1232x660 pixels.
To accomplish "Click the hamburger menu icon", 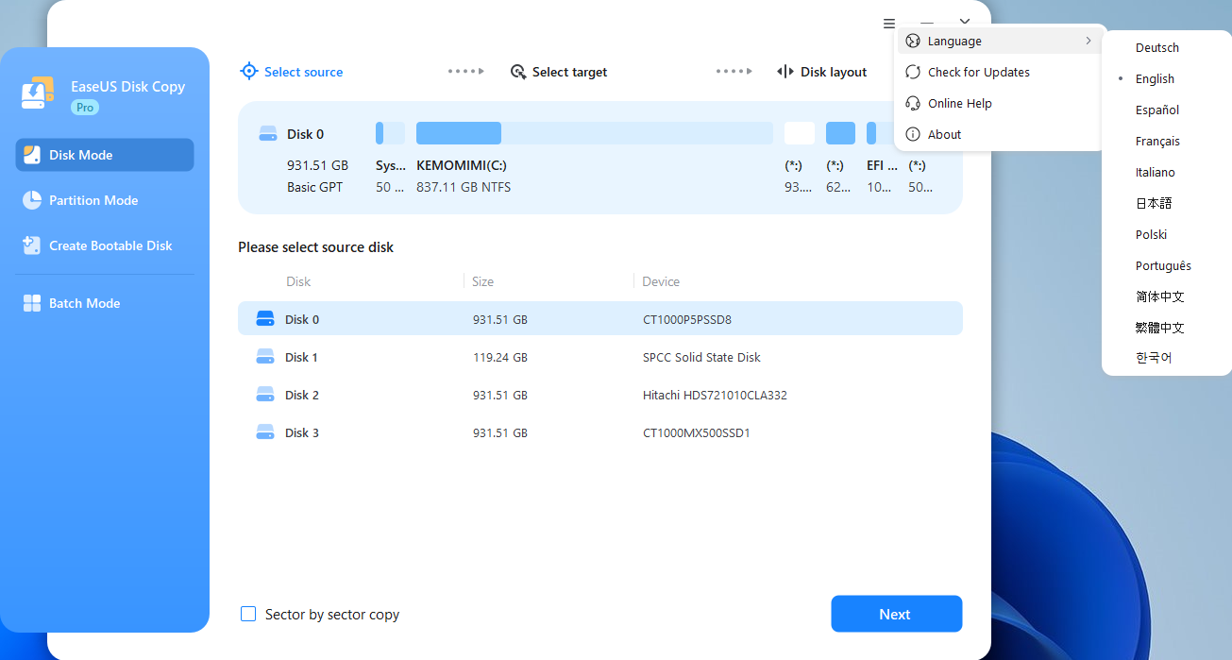I will [889, 24].
